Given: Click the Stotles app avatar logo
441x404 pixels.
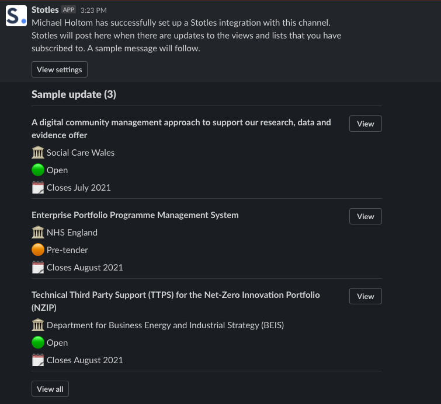Looking at the screenshot, I should tap(16, 16).
